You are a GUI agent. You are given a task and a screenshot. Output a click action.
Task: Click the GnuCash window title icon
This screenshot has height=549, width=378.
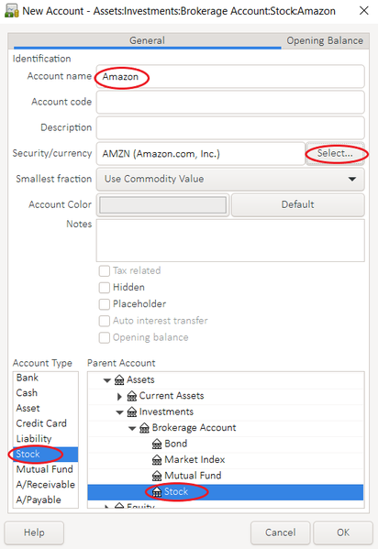click(x=11, y=11)
